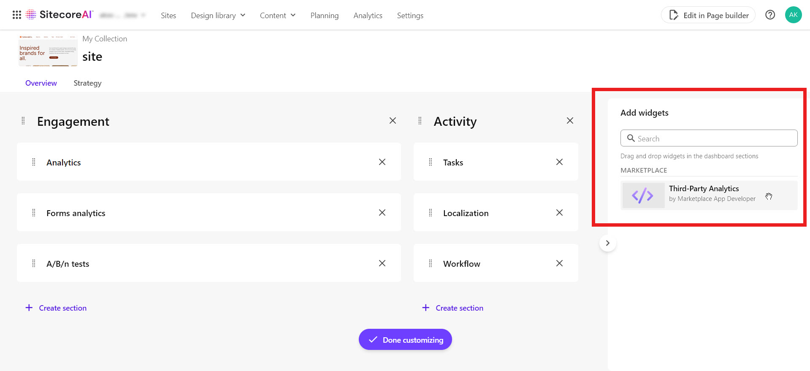Collapse the Add widgets panel arrow
This screenshot has height=371, width=810.
(608, 243)
